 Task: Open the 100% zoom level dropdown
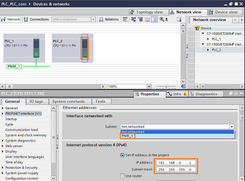(149, 86)
